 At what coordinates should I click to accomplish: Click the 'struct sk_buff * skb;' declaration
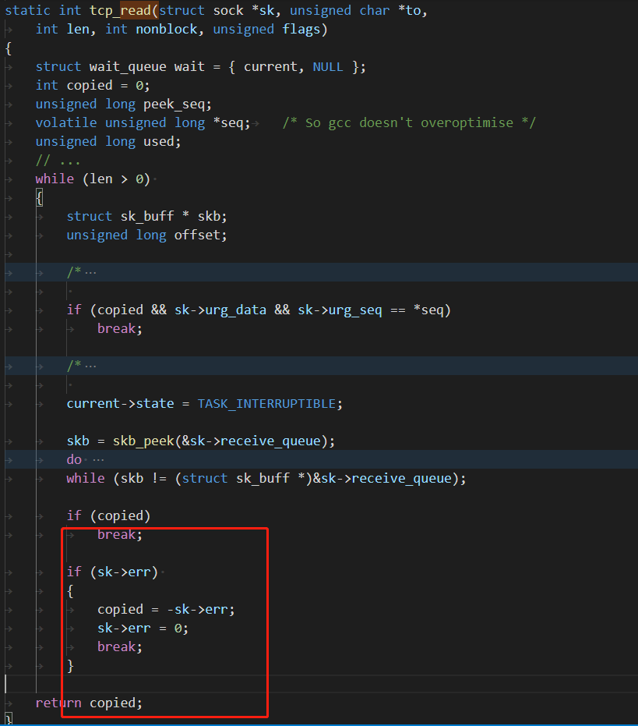(146, 216)
